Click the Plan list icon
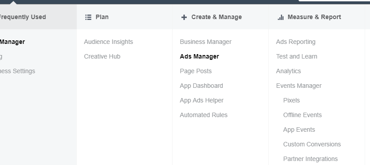370x165 pixels. pyautogui.click(x=88, y=17)
